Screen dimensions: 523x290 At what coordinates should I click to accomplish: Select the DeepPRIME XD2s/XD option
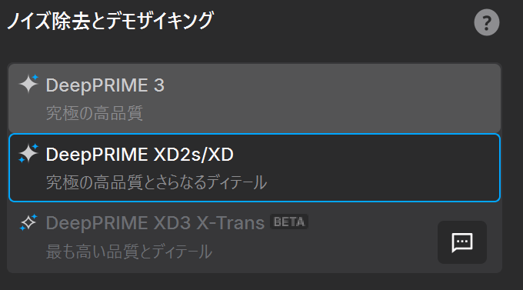pyautogui.click(x=254, y=168)
